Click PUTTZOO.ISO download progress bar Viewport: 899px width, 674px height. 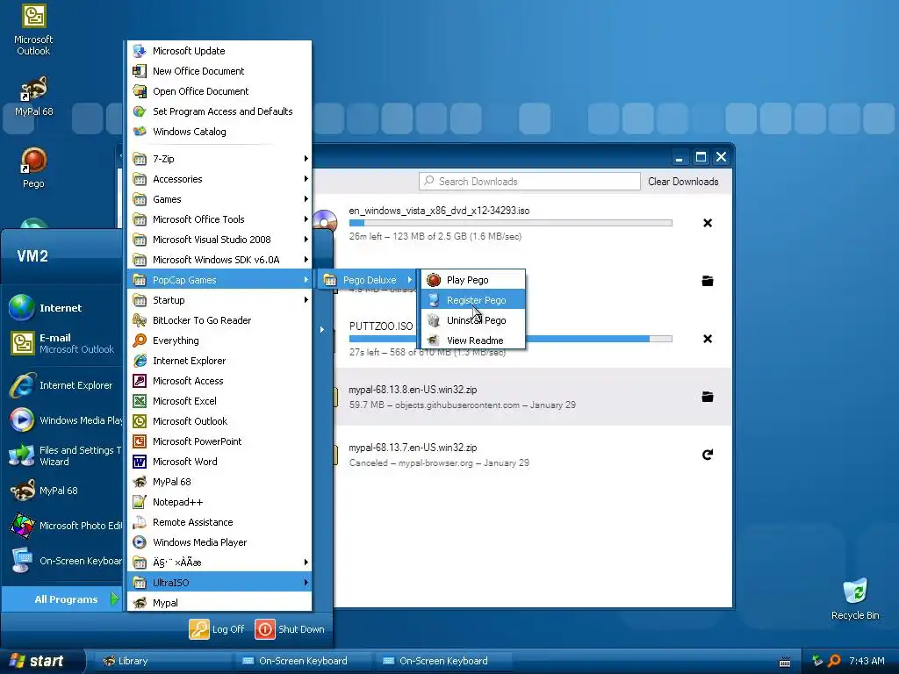click(510, 339)
